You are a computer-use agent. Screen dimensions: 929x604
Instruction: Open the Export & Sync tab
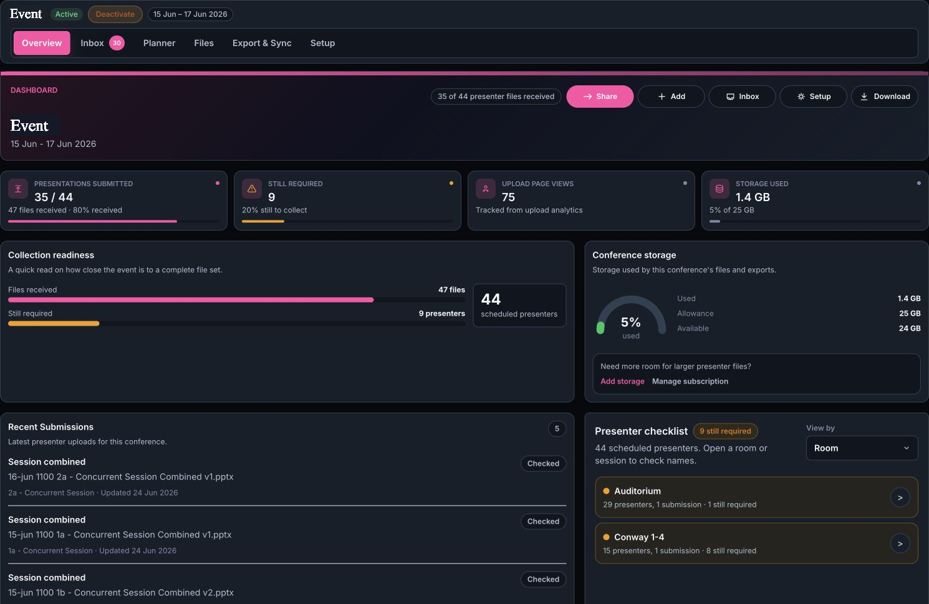[x=262, y=43]
